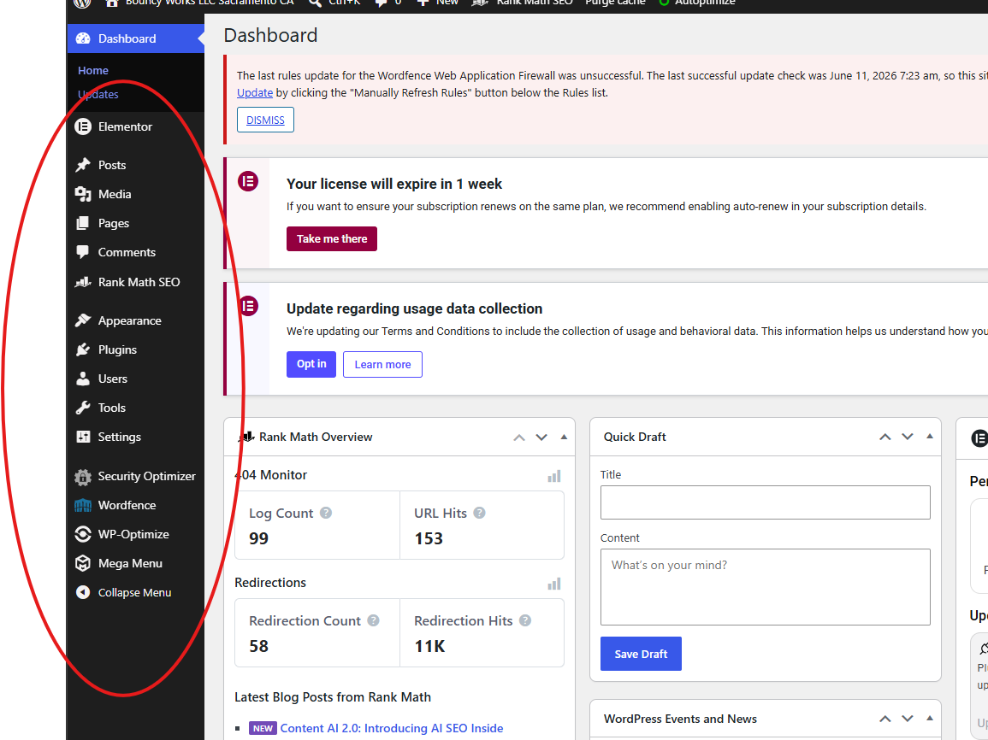Click the Log Count help icon
988x740 pixels.
pyautogui.click(x=326, y=513)
